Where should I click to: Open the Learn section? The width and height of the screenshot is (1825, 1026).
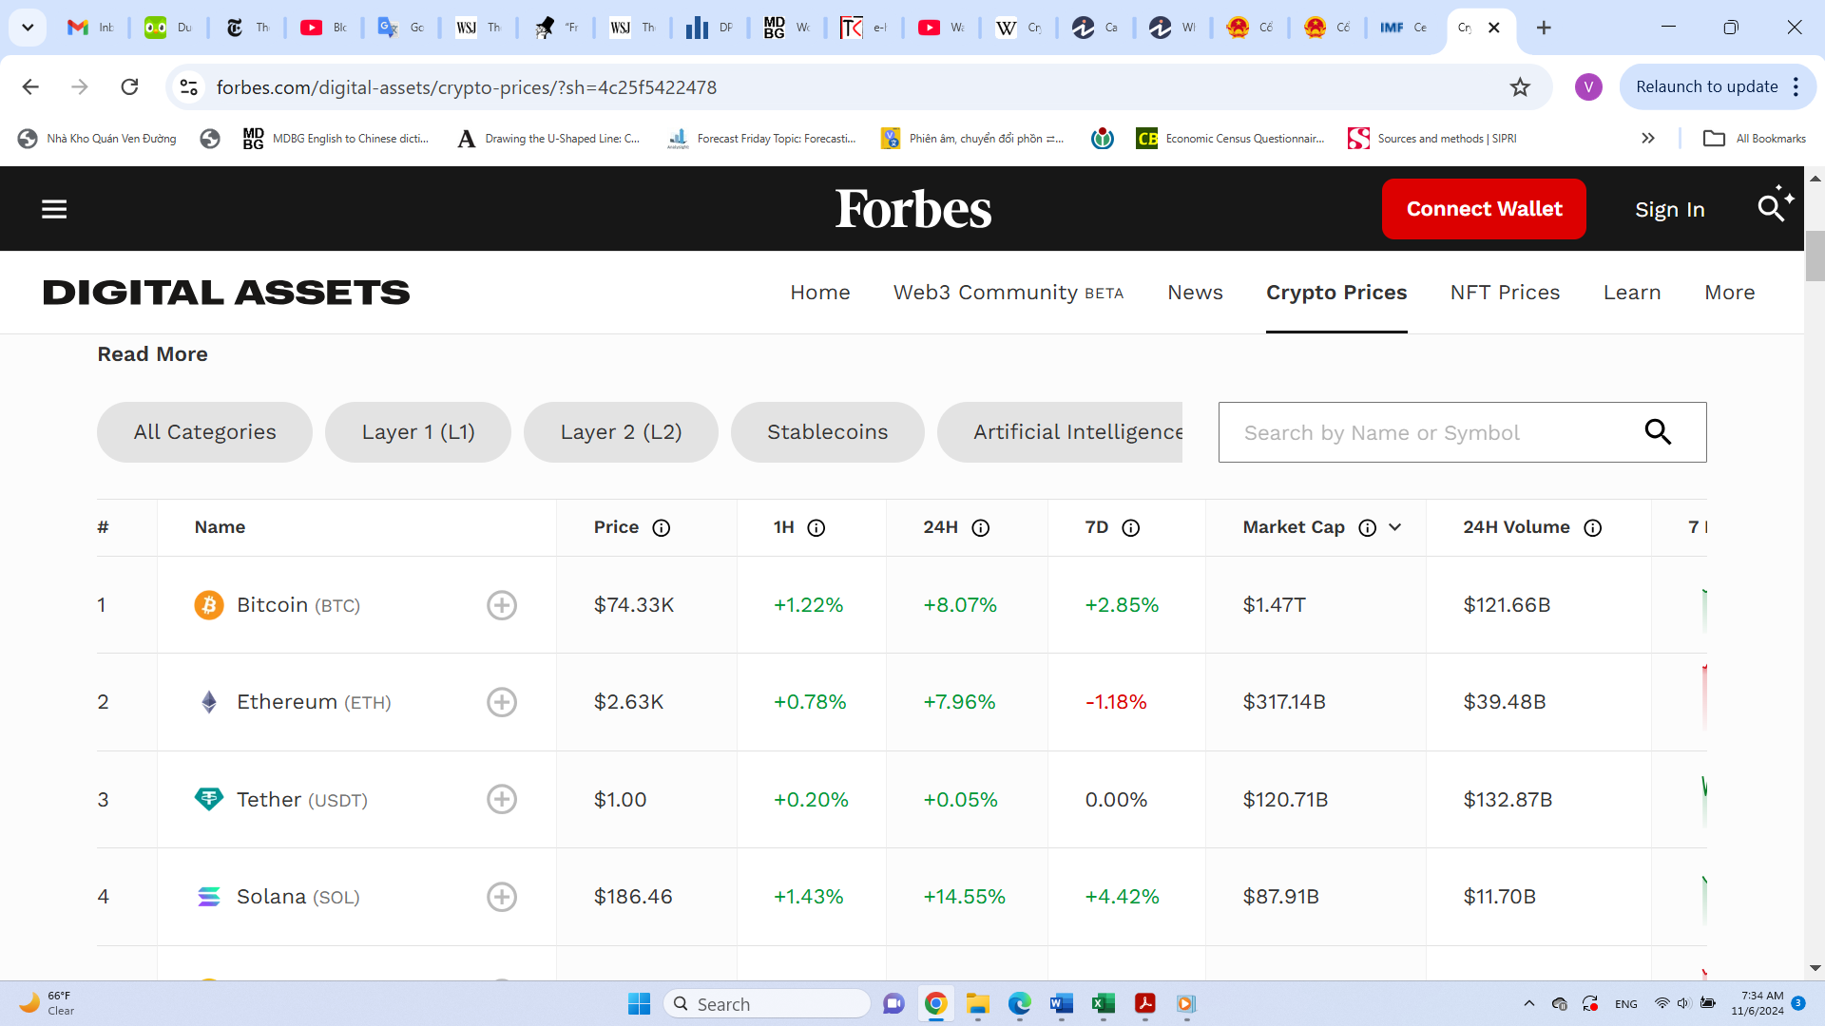coord(1632,293)
